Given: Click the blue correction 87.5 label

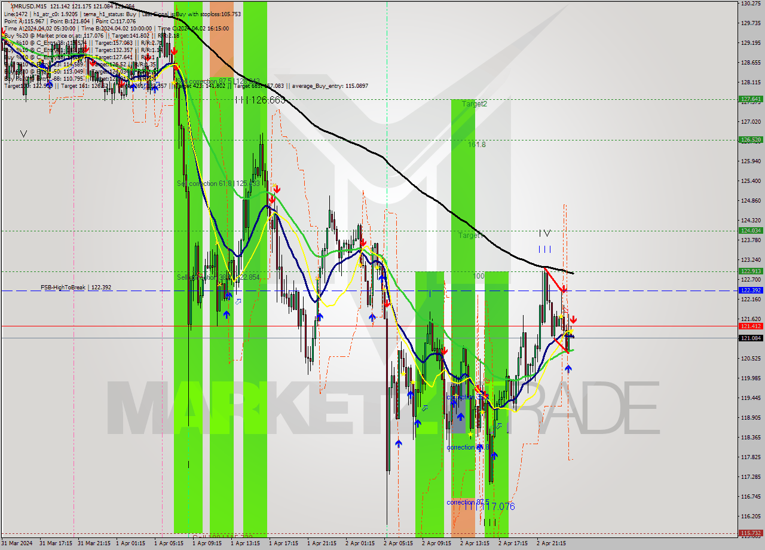Looking at the screenshot, I should [467, 502].
